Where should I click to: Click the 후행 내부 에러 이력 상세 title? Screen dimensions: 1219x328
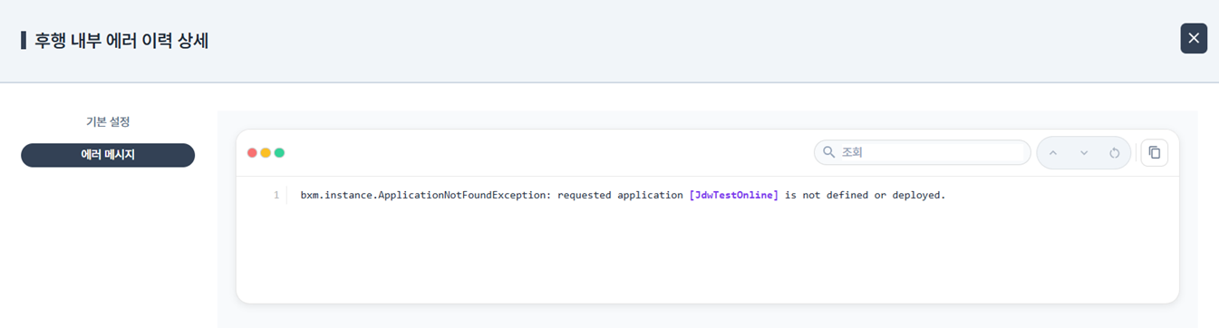coord(121,40)
